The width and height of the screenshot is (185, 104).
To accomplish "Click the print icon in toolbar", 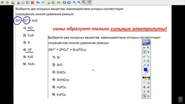I will pyautogui.click(x=13, y=3).
